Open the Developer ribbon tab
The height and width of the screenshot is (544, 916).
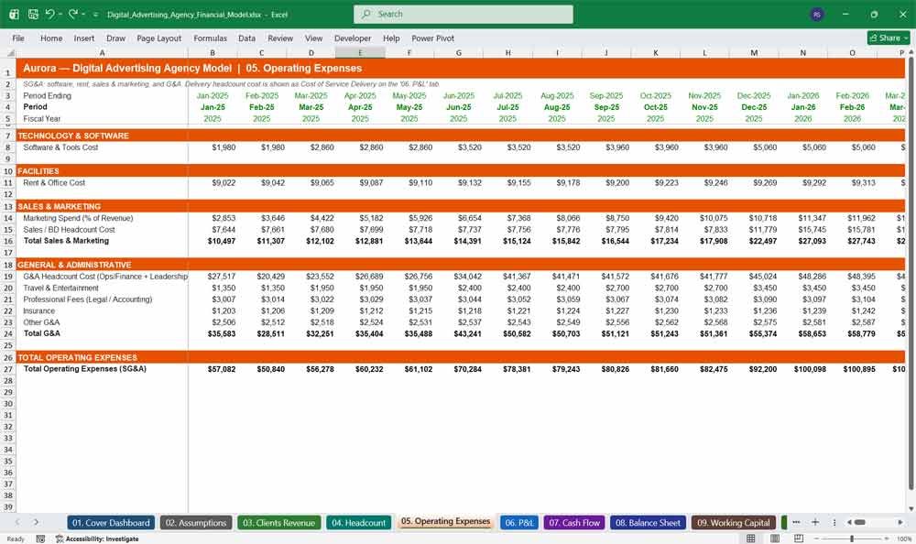(353, 38)
